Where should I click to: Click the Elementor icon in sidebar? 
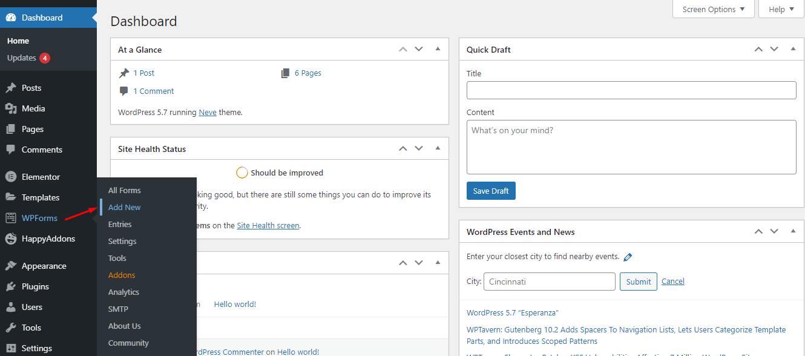pyautogui.click(x=11, y=177)
